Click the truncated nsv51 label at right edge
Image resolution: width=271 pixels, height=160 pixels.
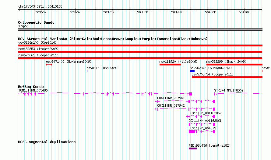click(266, 68)
